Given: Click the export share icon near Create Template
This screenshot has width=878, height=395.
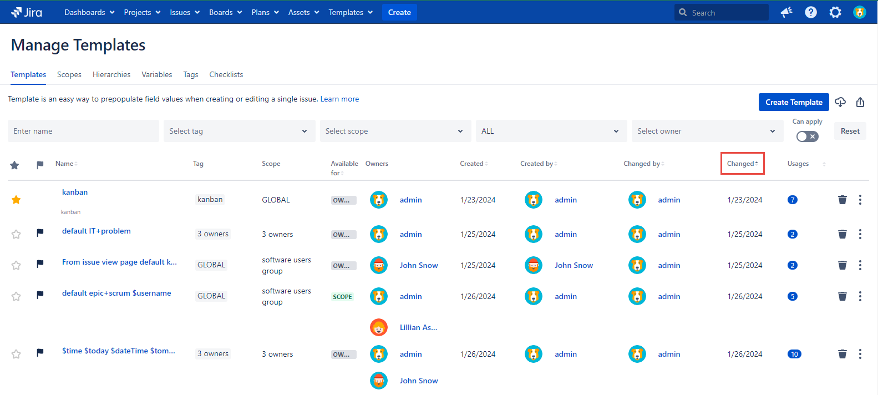Looking at the screenshot, I should coord(860,102).
